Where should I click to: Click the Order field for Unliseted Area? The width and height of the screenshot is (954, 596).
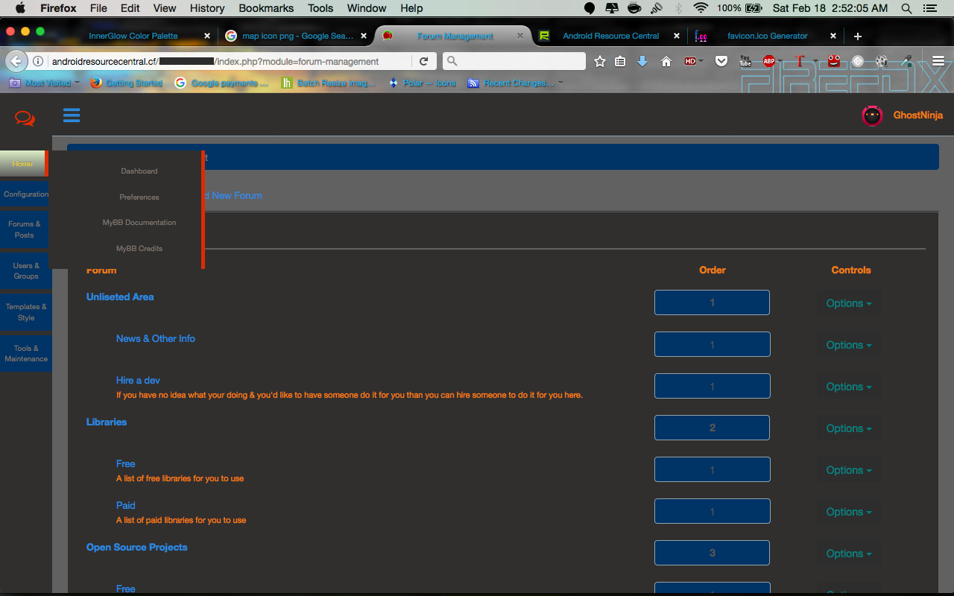(712, 302)
